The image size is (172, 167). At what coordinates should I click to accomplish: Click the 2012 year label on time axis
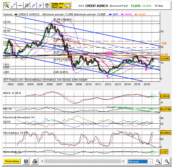108,84
